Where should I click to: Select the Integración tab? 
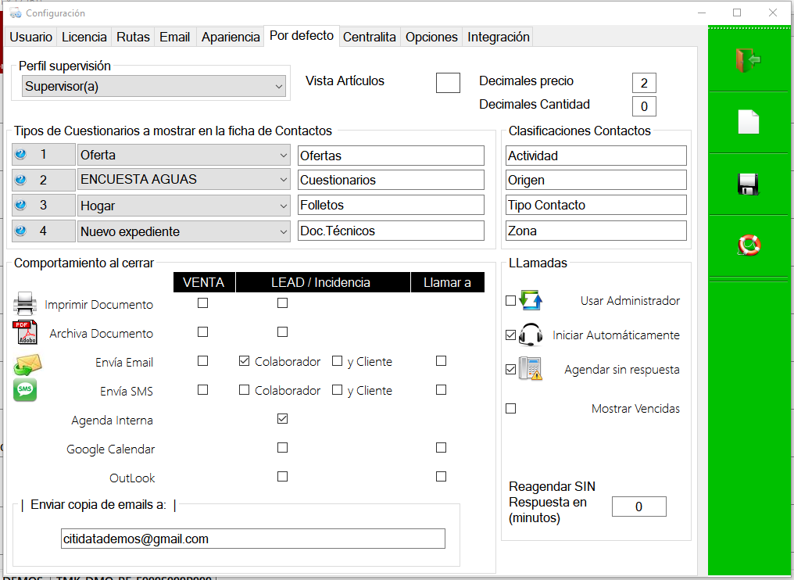point(499,37)
